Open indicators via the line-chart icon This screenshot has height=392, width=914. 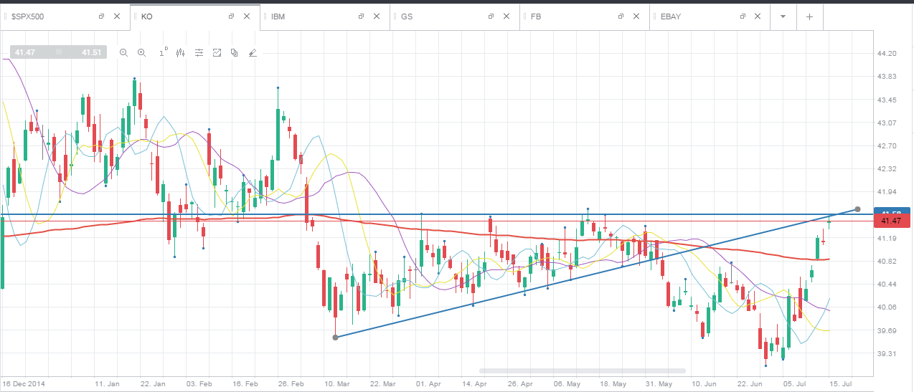[217, 52]
